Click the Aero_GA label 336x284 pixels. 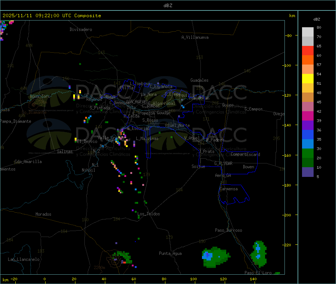click(223, 175)
